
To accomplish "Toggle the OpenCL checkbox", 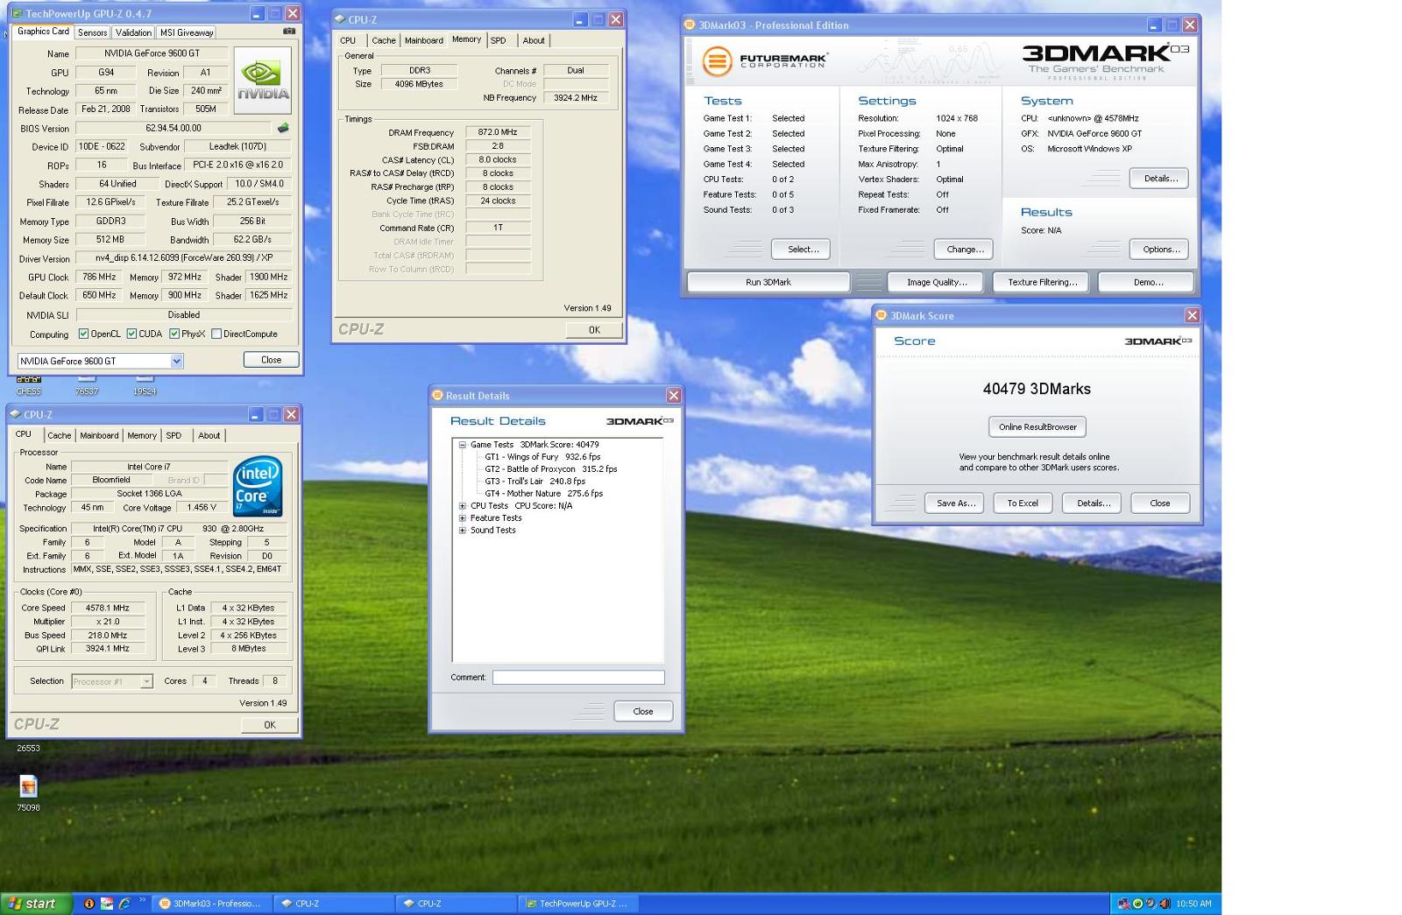I will tap(83, 334).
